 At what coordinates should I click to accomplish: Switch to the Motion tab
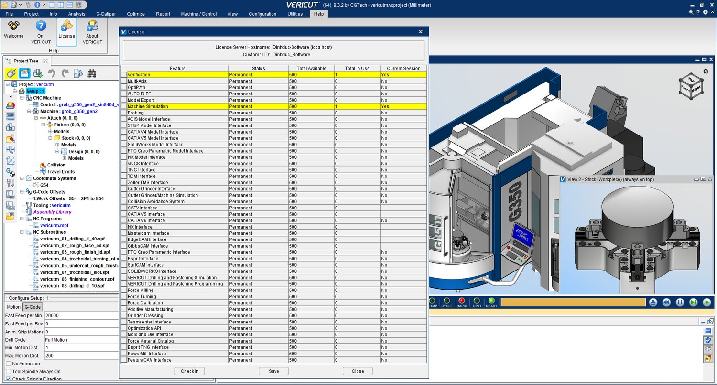(x=14, y=307)
